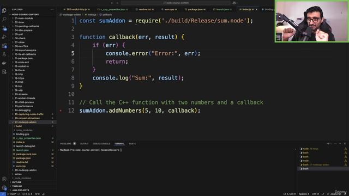Open the OUTPUT panel tab
Viewport: 349px width, 196px height.
click(84, 144)
